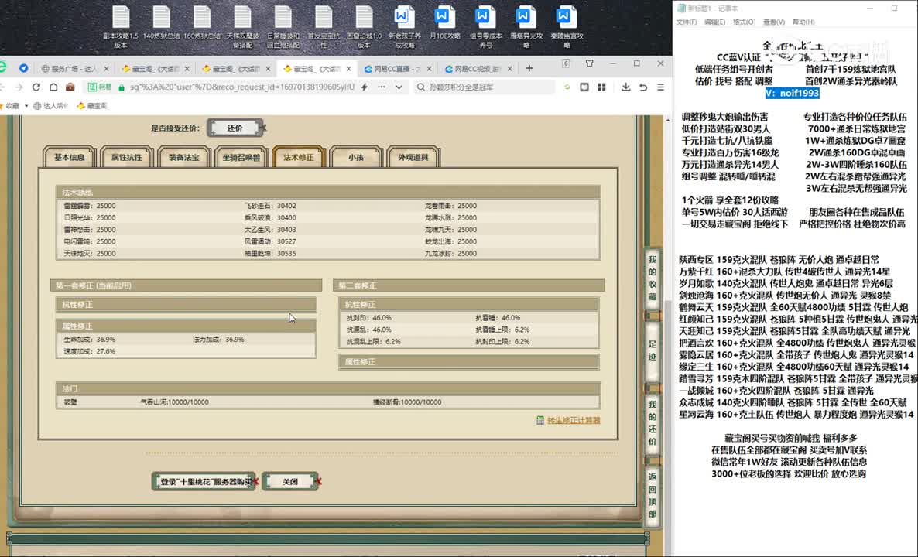Viewport: 918px width, 557px height.
Task: Click the URL address field
Action: coord(241,87)
